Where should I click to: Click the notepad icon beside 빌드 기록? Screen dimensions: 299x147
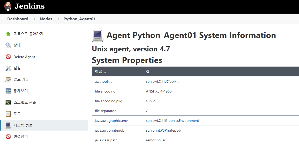[x=8, y=80]
